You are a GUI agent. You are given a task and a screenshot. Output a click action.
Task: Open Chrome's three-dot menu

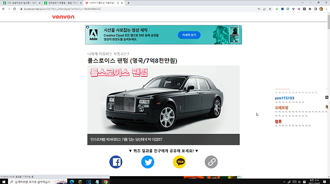(x=326, y=9)
